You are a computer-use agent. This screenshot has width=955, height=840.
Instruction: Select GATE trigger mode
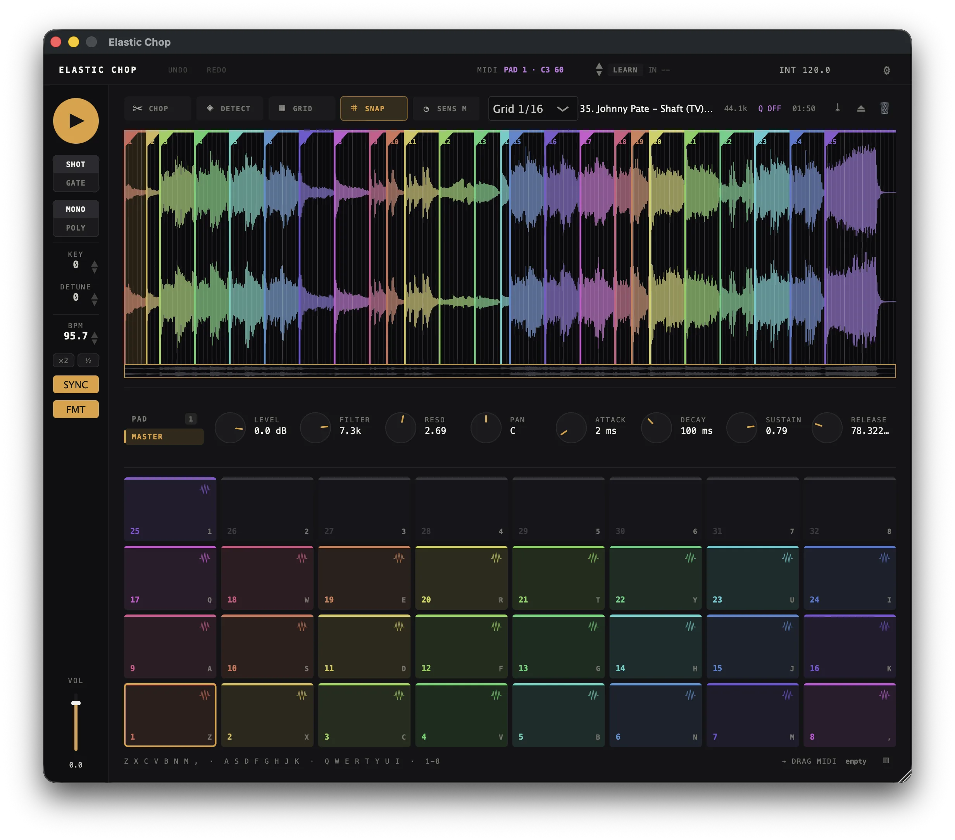point(76,183)
